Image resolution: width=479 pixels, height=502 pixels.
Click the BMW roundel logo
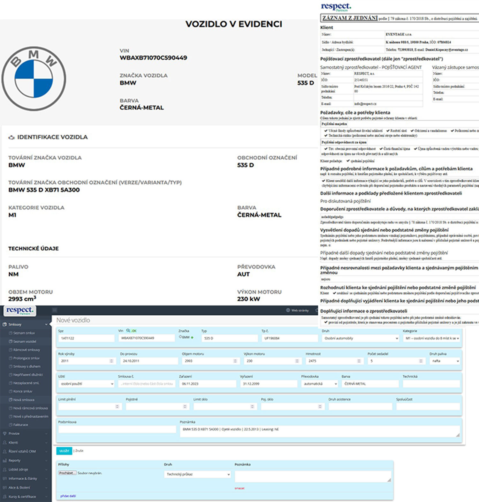click(x=34, y=79)
